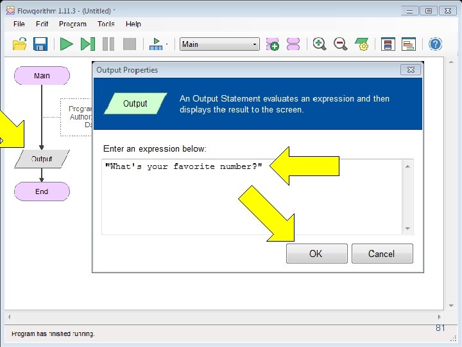Image resolution: width=462 pixels, height=347 pixels.
Task: Zoom out of the flowchart
Action: pos(340,44)
